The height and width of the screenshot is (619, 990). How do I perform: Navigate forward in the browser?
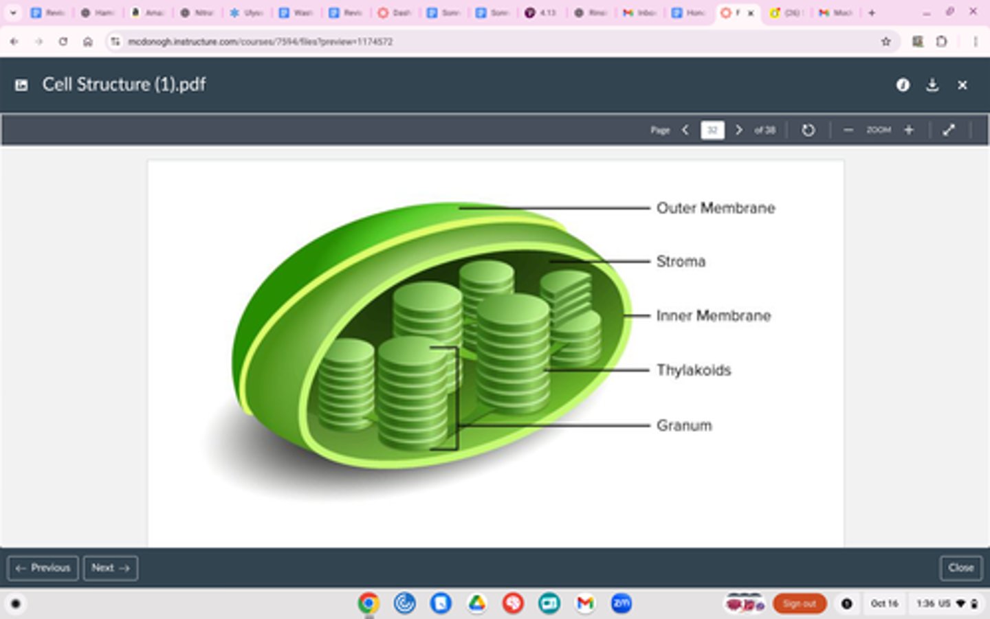pos(38,42)
